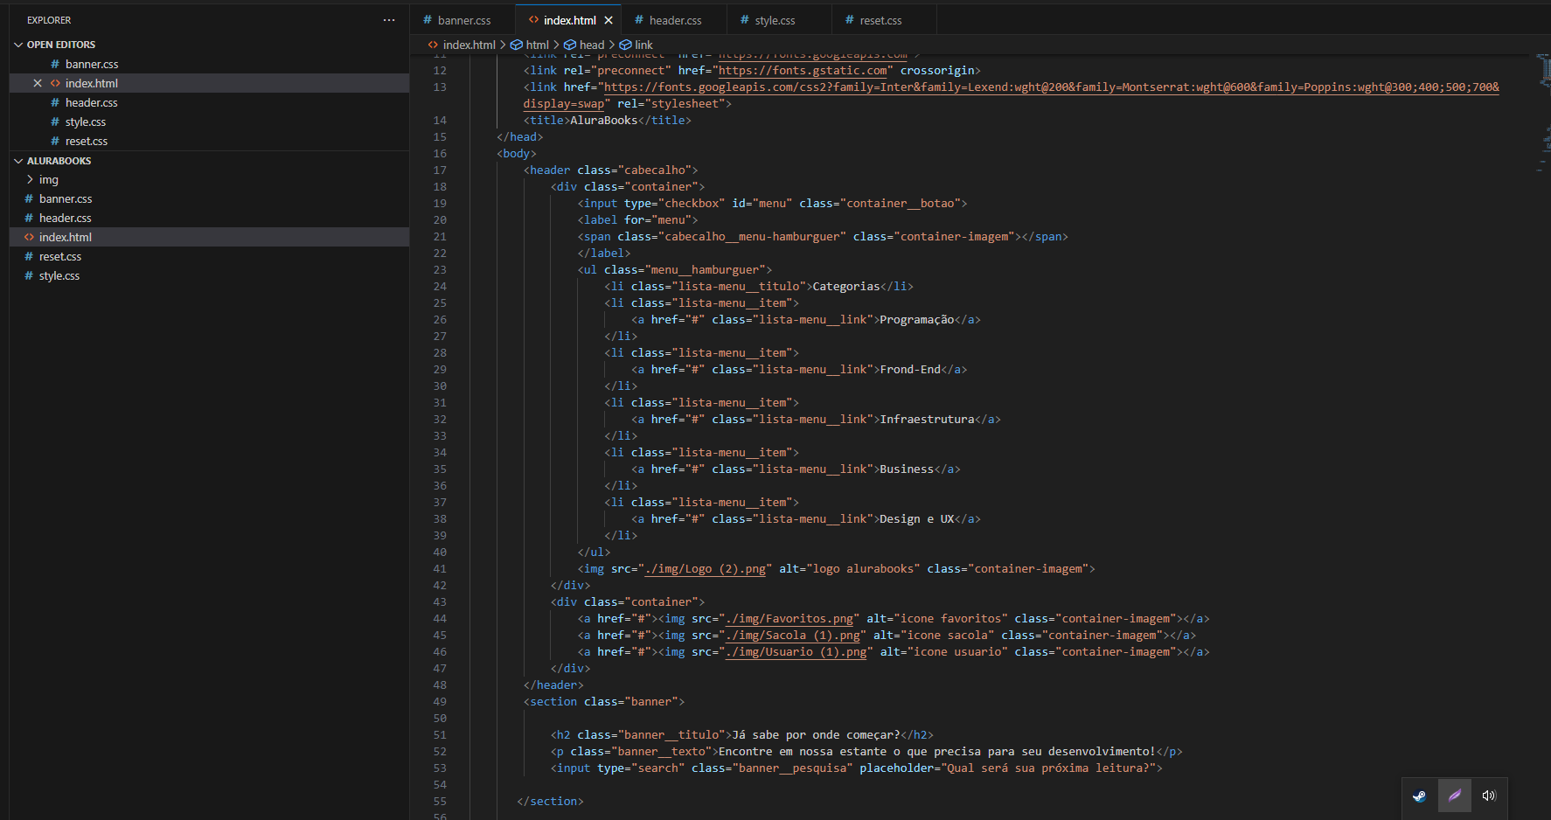This screenshot has width=1551, height=820.
Task: Click head element symbol icon in breadcrumb
Action: coord(570,45)
